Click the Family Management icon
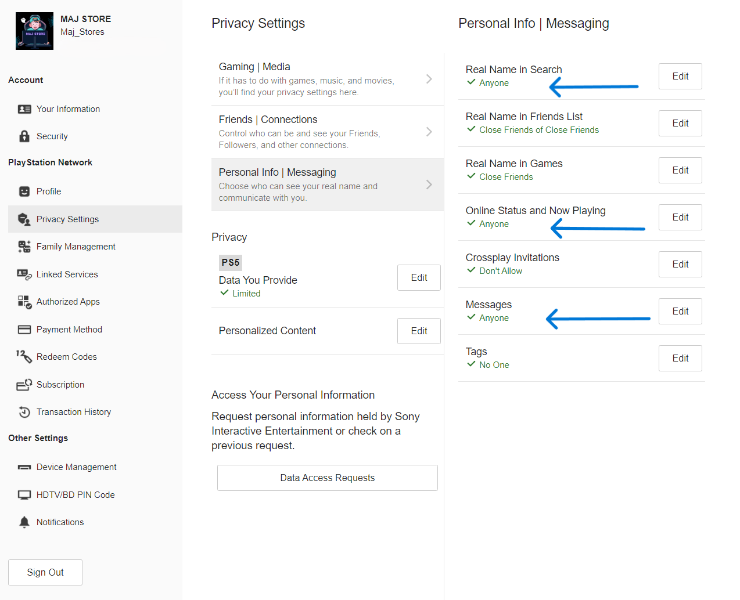Viewport: 740px width, 600px height. click(x=24, y=247)
